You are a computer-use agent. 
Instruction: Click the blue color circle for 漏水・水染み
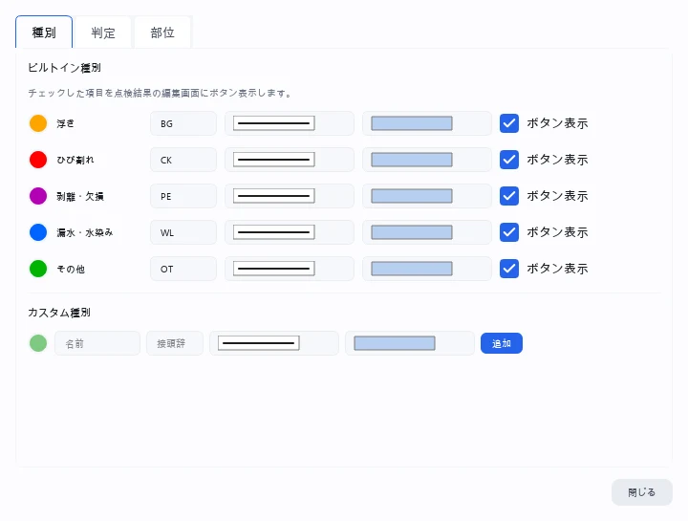pos(38,232)
